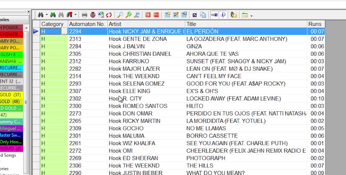Click the table with pencil icon

(x=176, y=15)
